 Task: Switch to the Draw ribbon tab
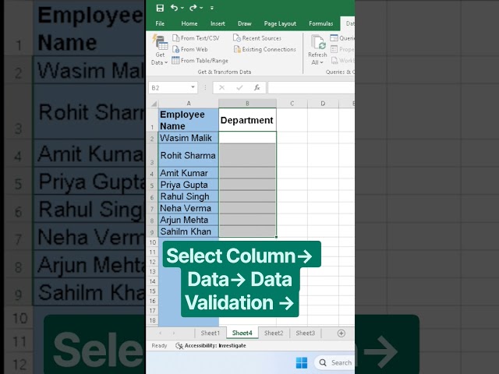[244, 23]
